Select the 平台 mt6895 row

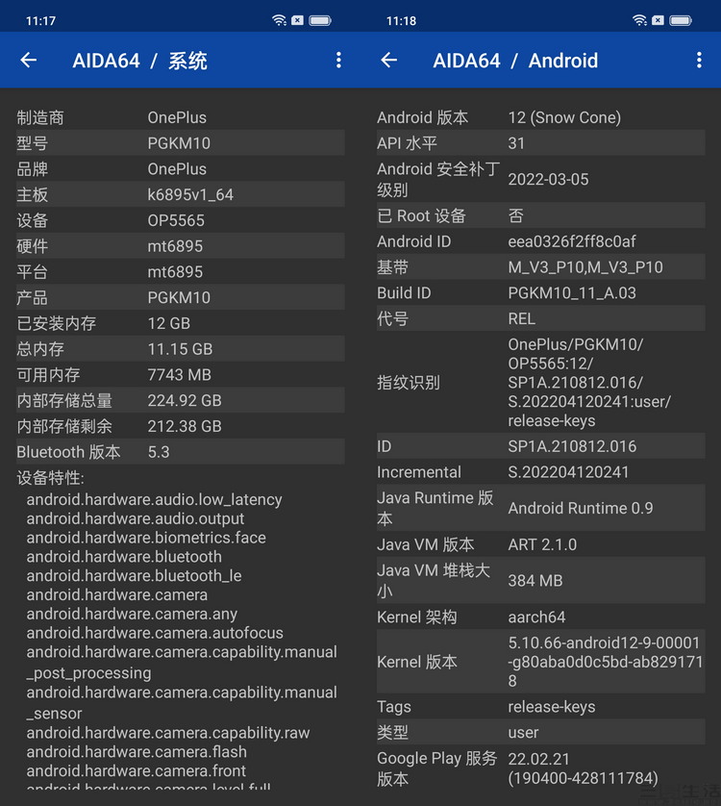(181, 271)
